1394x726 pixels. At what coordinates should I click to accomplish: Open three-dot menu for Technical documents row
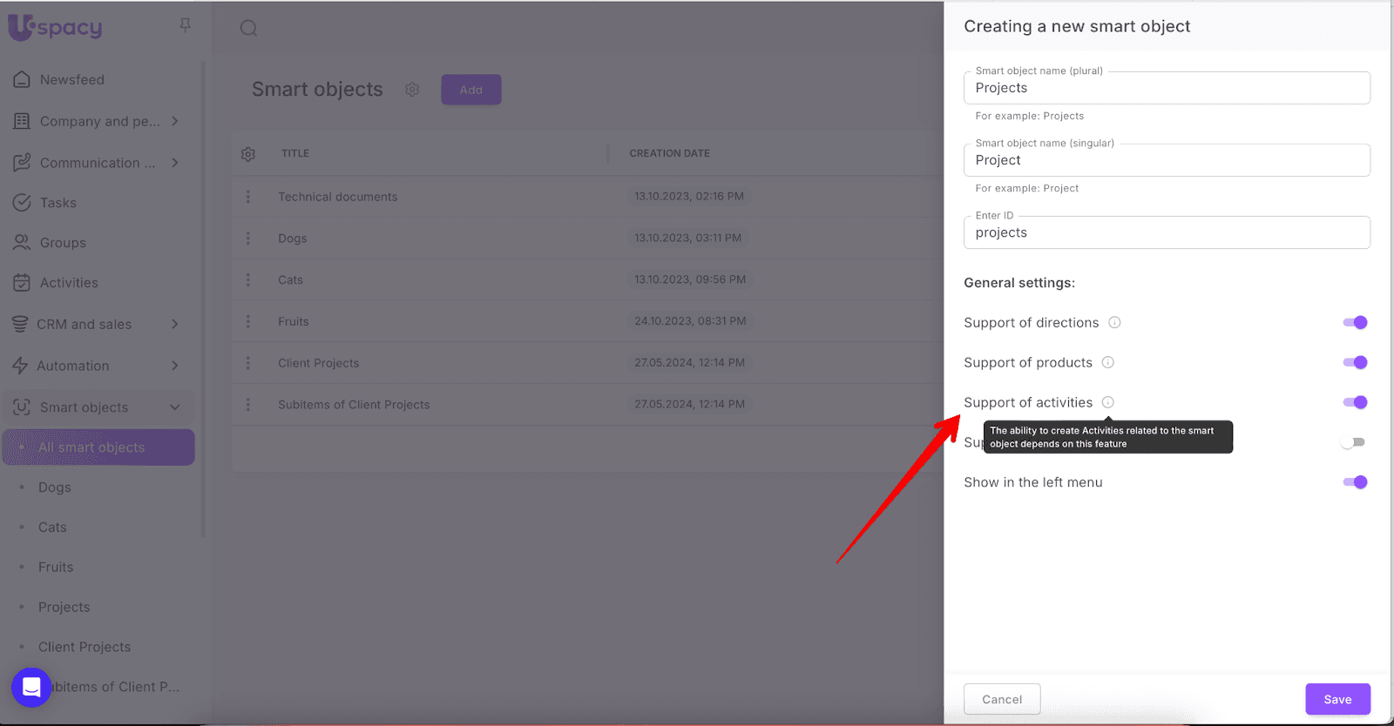click(248, 197)
